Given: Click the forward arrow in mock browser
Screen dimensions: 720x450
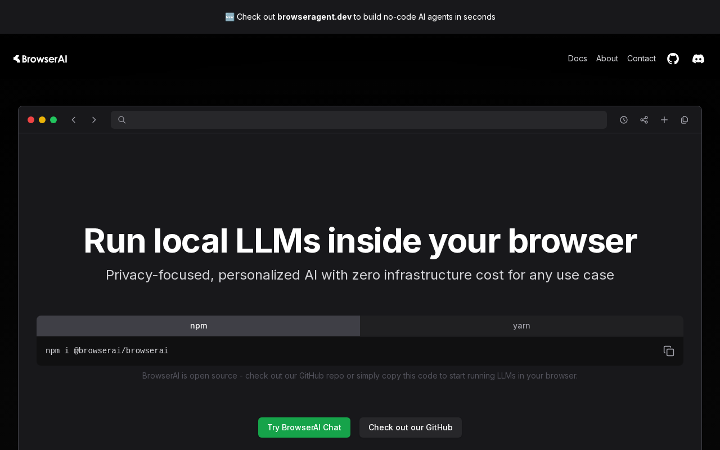Looking at the screenshot, I should (94, 120).
